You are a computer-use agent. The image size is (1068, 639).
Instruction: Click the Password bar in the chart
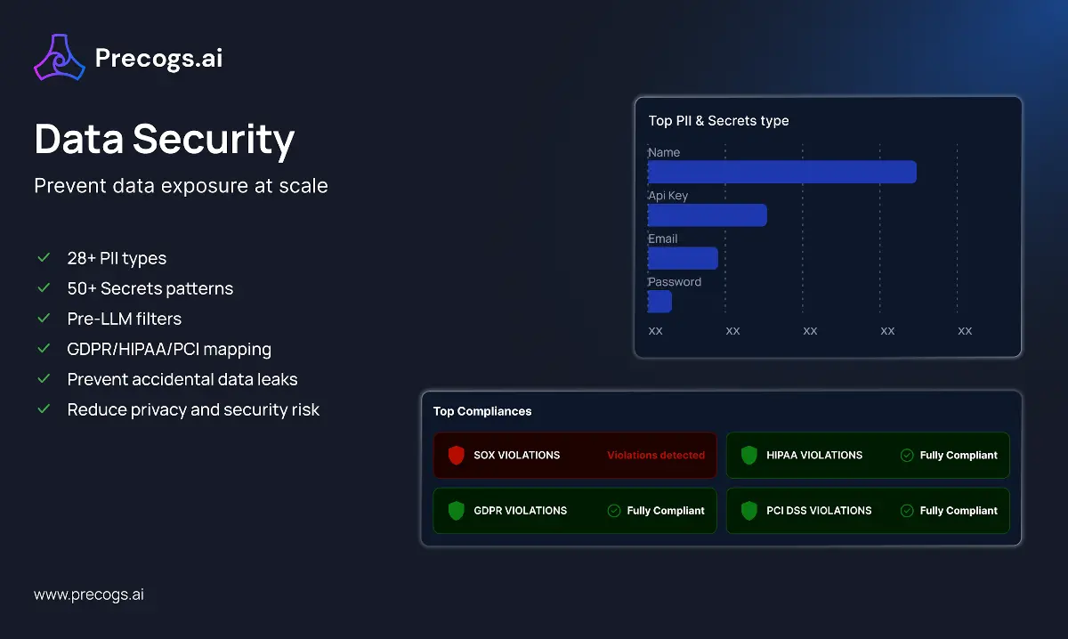659,302
